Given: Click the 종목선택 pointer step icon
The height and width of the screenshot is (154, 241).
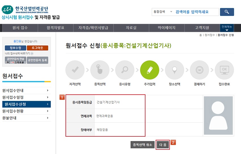Looking at the screenshot, I should [x=100, y=70].
